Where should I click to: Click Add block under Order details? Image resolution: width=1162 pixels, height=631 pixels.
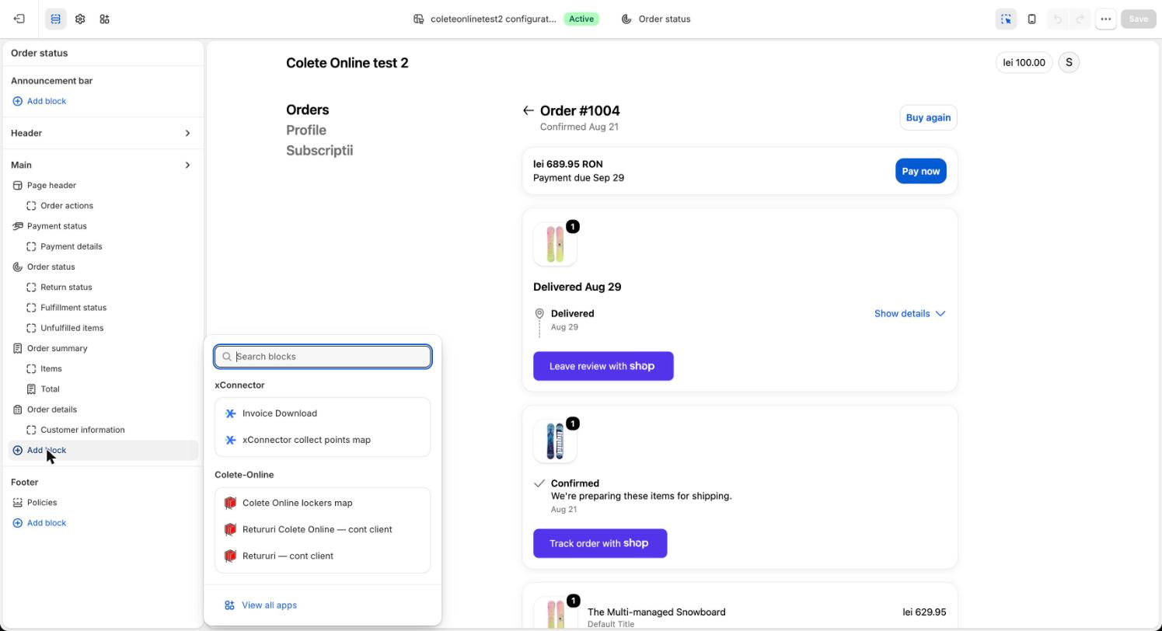[103, 450]
